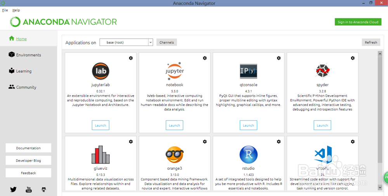Click the Home house icon in the sidebar
388x196 pixels.
tap(12, 38)
